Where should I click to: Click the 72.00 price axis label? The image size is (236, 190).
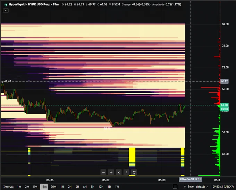(x=225, y=67)
